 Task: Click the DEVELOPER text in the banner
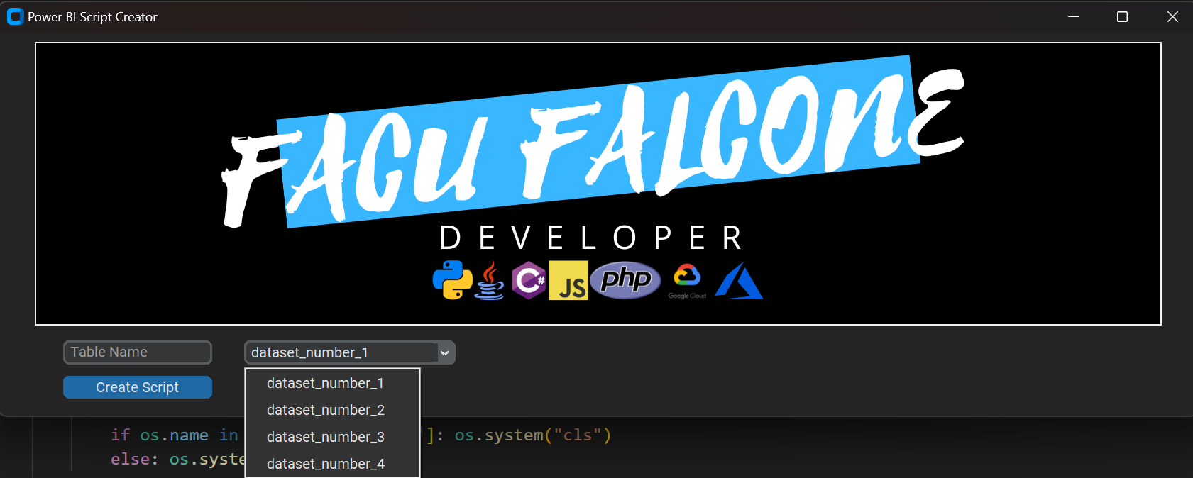point(590,238)
